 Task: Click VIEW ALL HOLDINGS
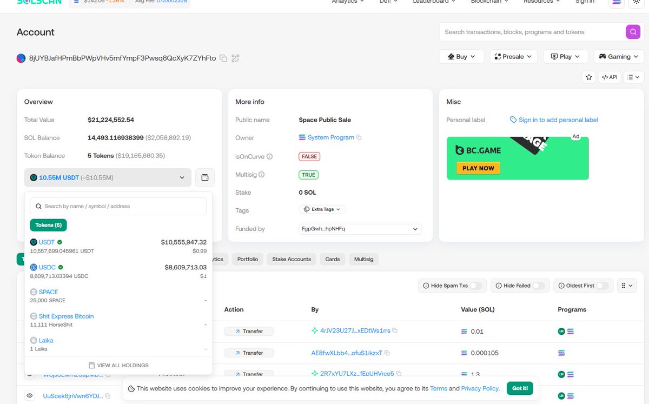[118, 366]
